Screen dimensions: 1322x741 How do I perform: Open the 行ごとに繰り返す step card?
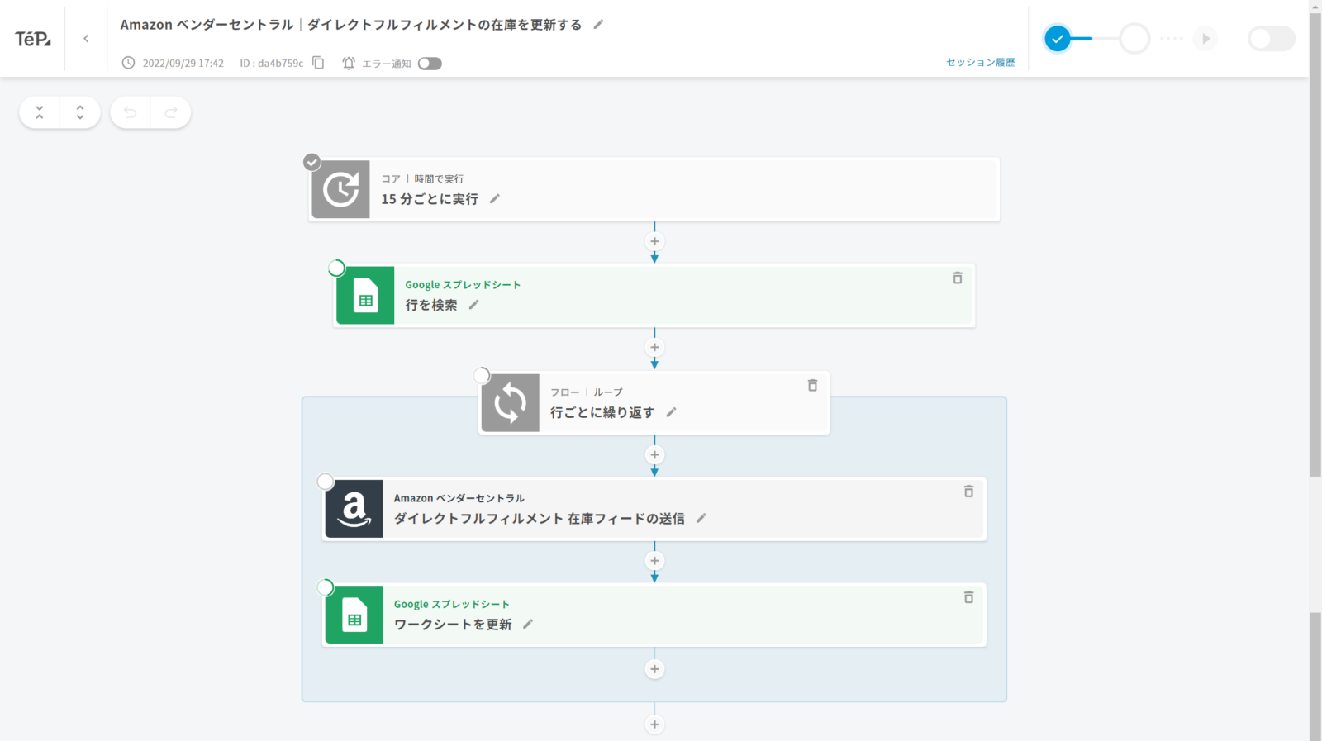(x=654, y=403)
